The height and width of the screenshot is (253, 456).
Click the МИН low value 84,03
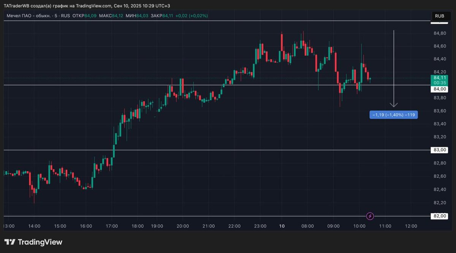[142, 16]
